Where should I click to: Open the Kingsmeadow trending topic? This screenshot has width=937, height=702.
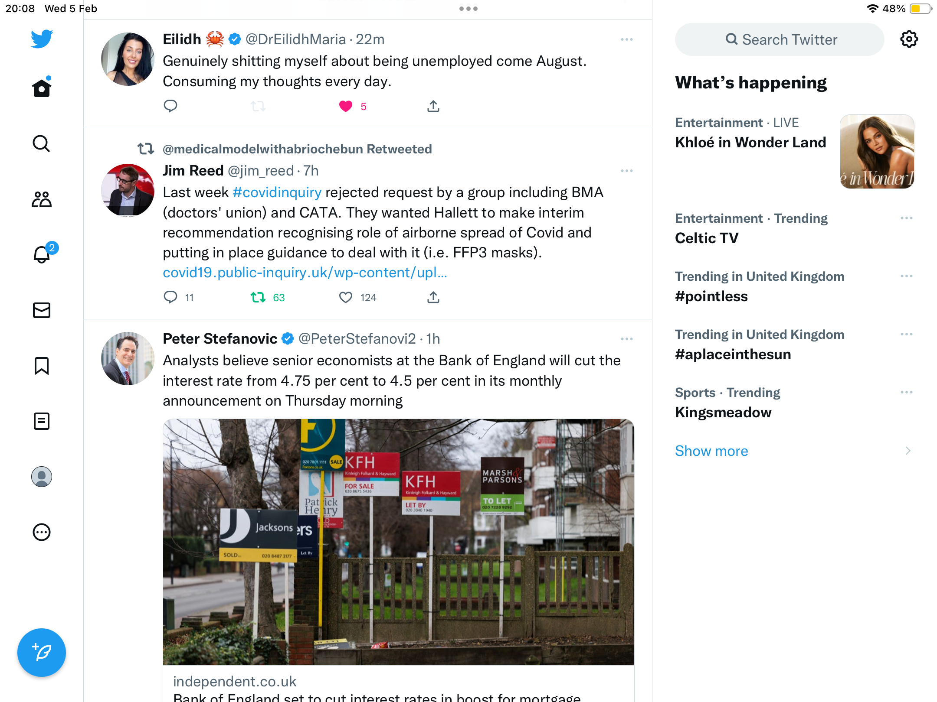723,413
